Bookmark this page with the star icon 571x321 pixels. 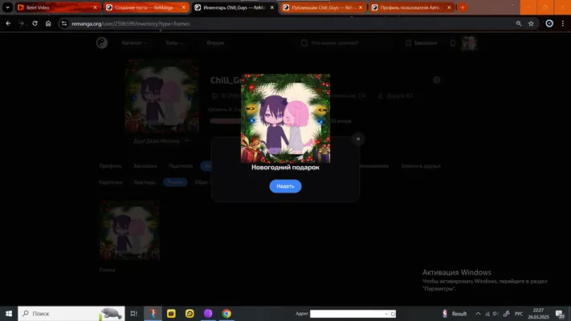click(531, 23)
